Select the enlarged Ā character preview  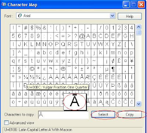(75, 102)
